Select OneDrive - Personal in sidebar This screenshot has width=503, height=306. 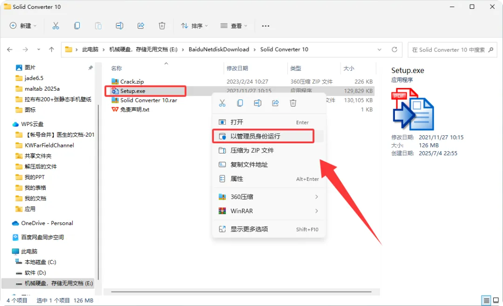(47, 223)
